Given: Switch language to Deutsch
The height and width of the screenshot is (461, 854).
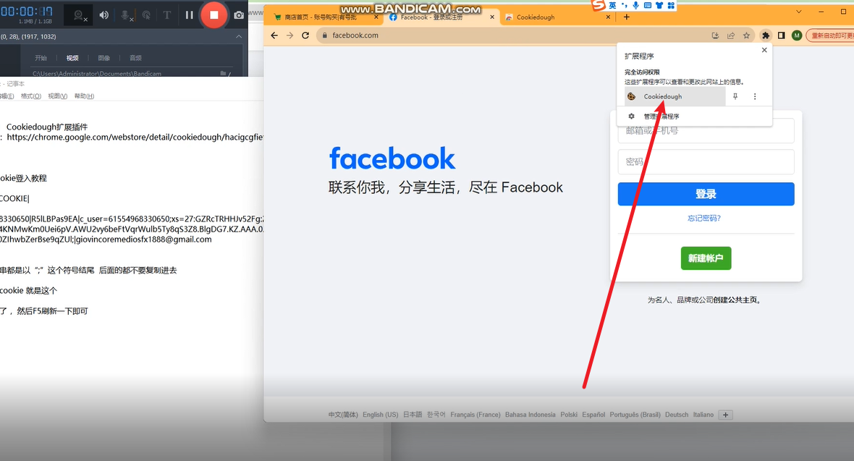Looking at the screenshot, I should [x=677, y=415].
